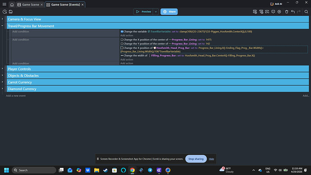Go to the home page icon
The width and height of the screenshot is (311, 175).
12,5
